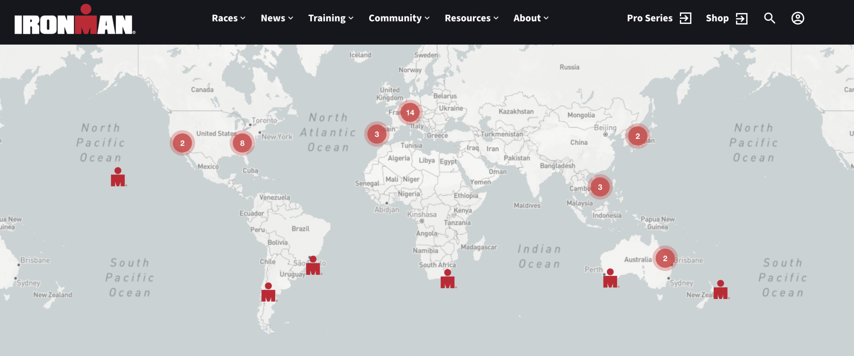Open the About menu item
Viewport: 854px width, 356px height.
point(530,18)
